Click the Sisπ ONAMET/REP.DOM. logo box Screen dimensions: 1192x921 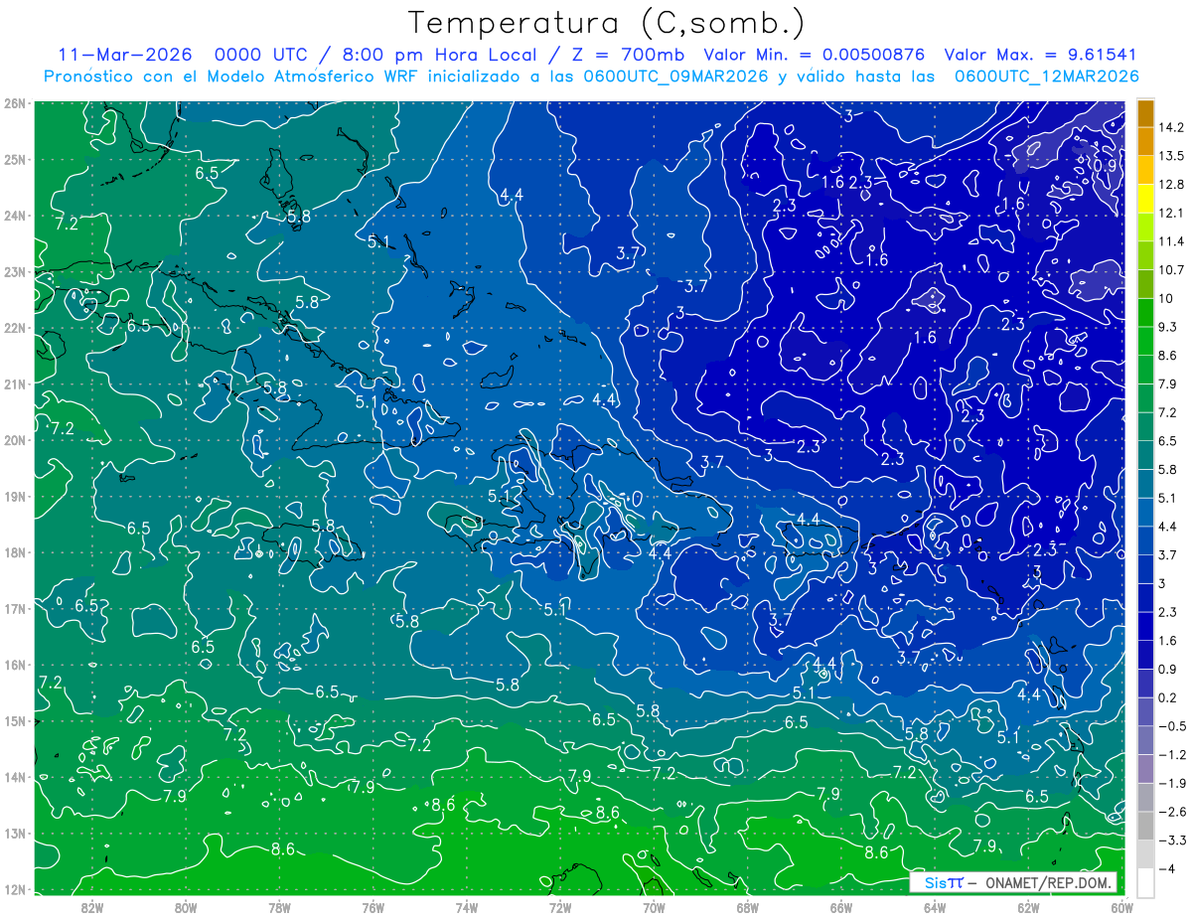tap(1013, 883)
